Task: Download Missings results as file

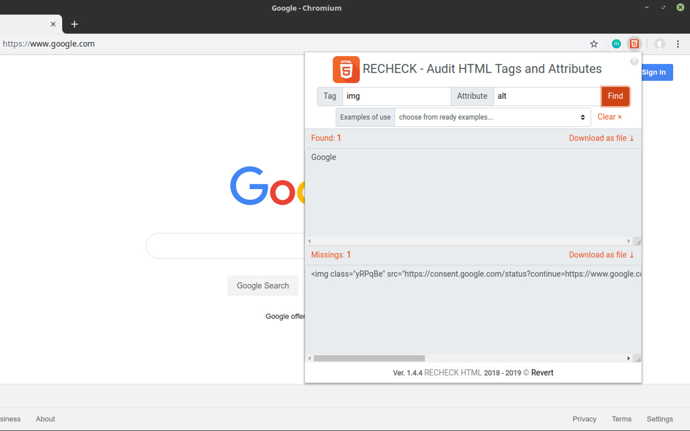Action: click(602, 255)
